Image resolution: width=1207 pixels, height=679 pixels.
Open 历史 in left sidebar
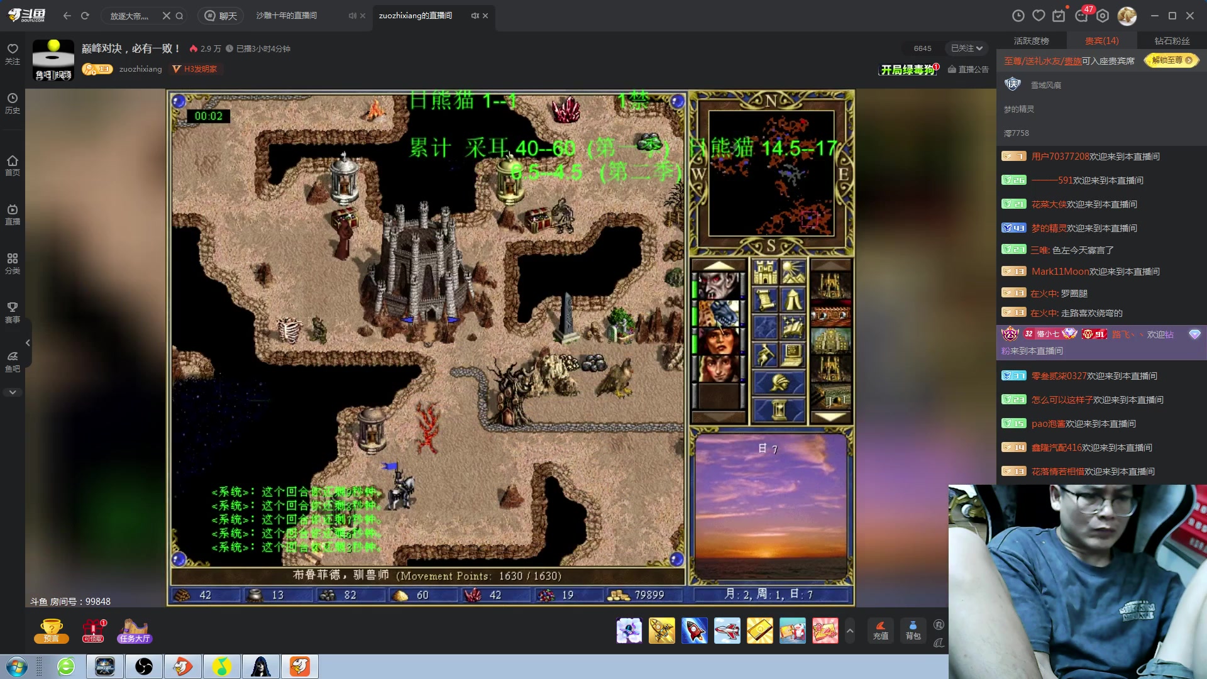tap(13, 104)
